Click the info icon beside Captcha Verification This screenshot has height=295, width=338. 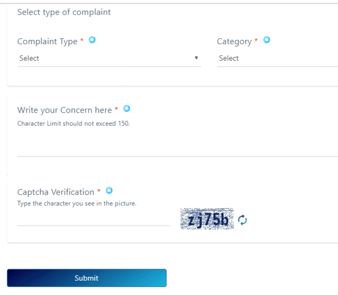click(x=109, y=191)
